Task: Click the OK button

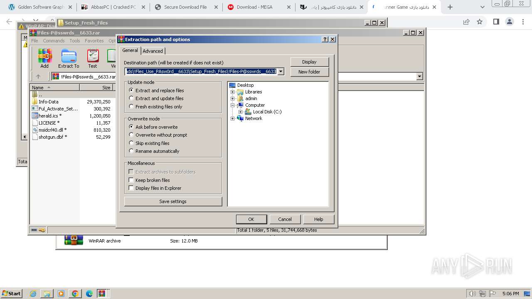Action: 251,219
